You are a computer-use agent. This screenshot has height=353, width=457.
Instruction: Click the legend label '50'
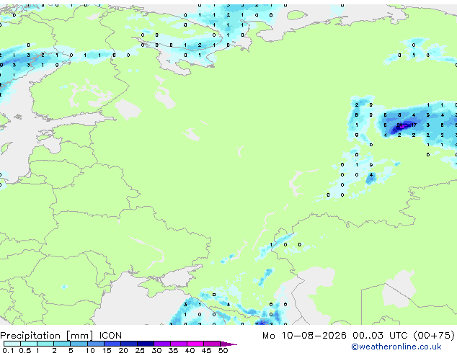[223, 350]
